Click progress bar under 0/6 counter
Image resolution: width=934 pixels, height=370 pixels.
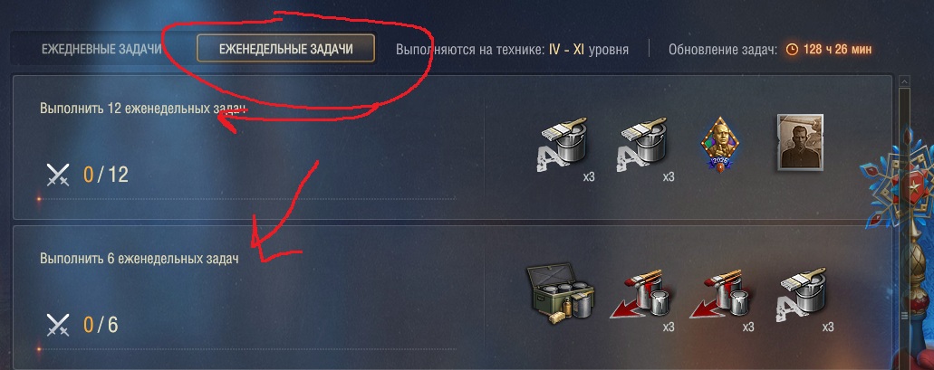[247, 349]
